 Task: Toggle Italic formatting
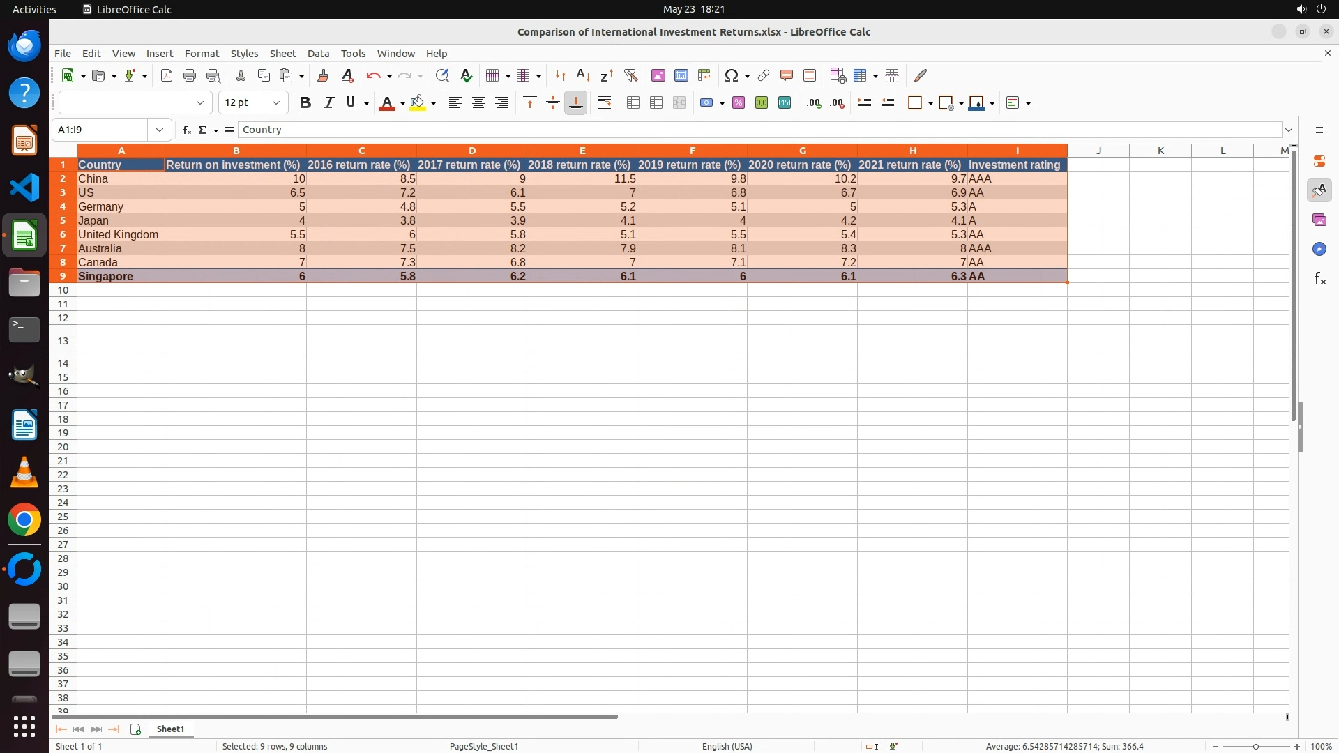click(328, 103)
